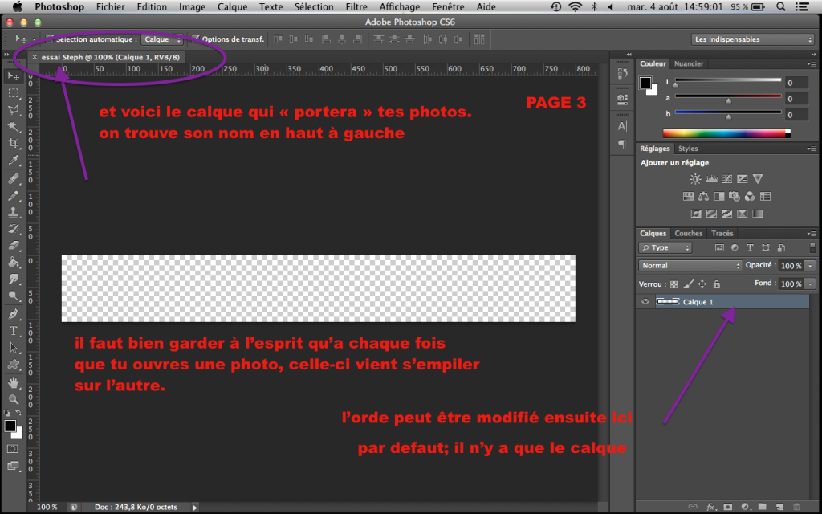Select the Hand tool
The height and width of the screenshot is (514, 822).
[14, 383]
